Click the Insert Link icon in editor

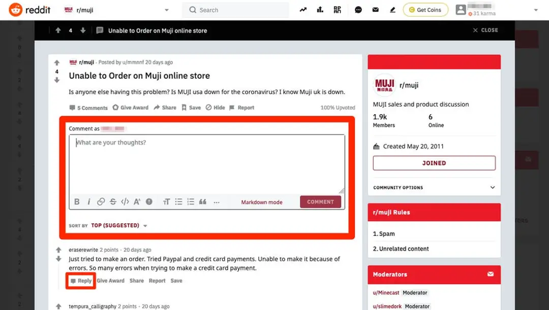101,201
